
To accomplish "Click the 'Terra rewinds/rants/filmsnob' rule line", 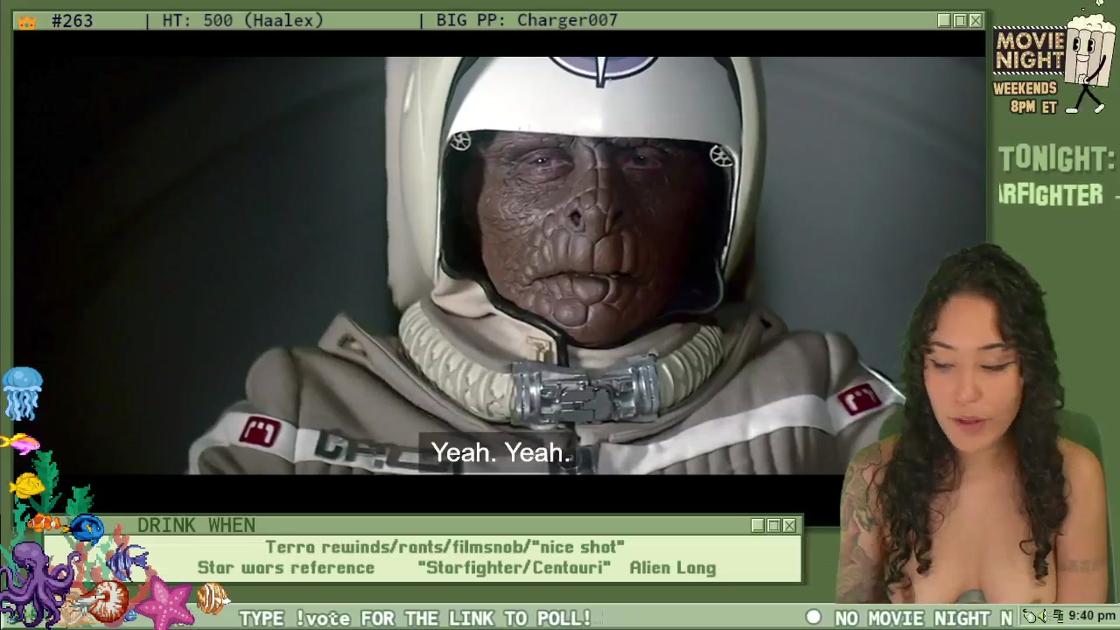I will 445,547.
